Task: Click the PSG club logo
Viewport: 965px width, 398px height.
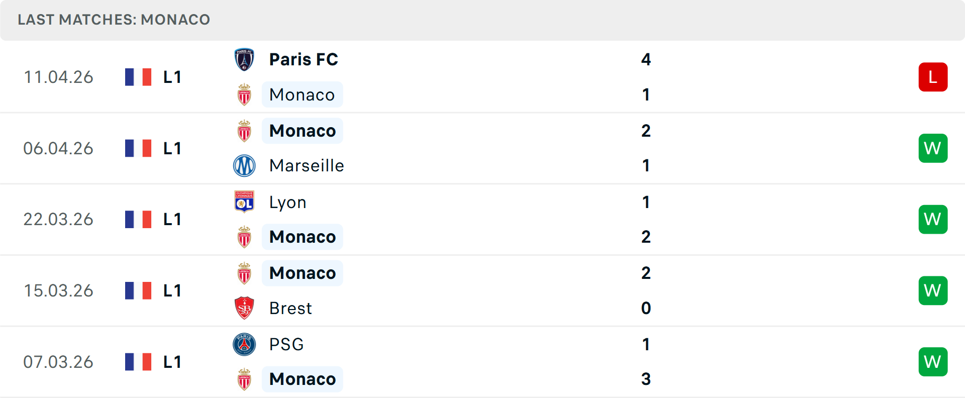Action: [244, 344]
